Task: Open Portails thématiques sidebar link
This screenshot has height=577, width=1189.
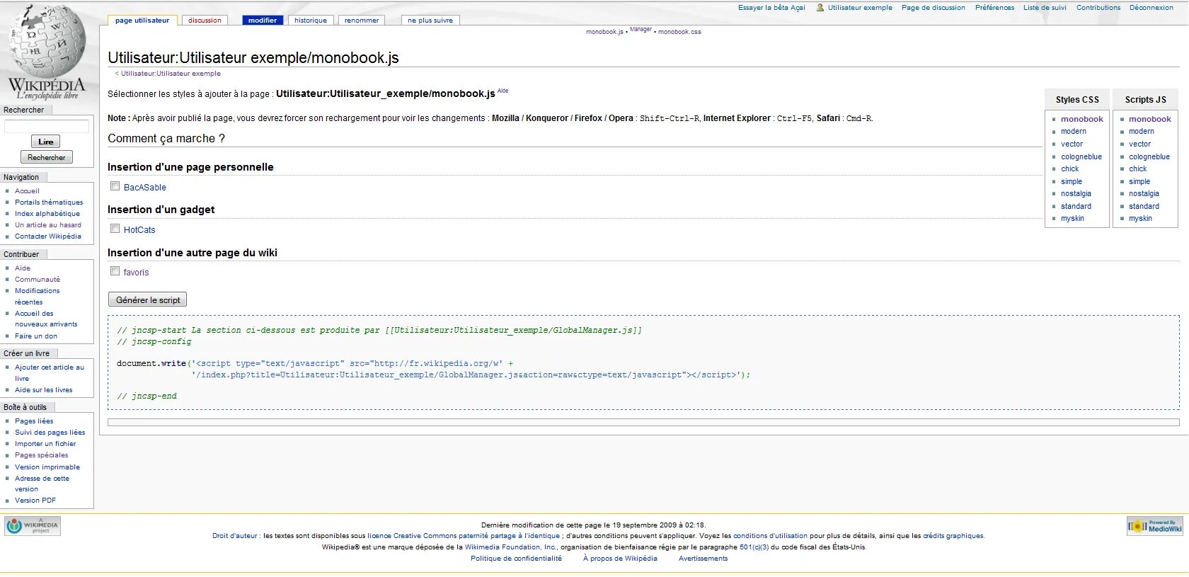Action: tap(49, 202)
